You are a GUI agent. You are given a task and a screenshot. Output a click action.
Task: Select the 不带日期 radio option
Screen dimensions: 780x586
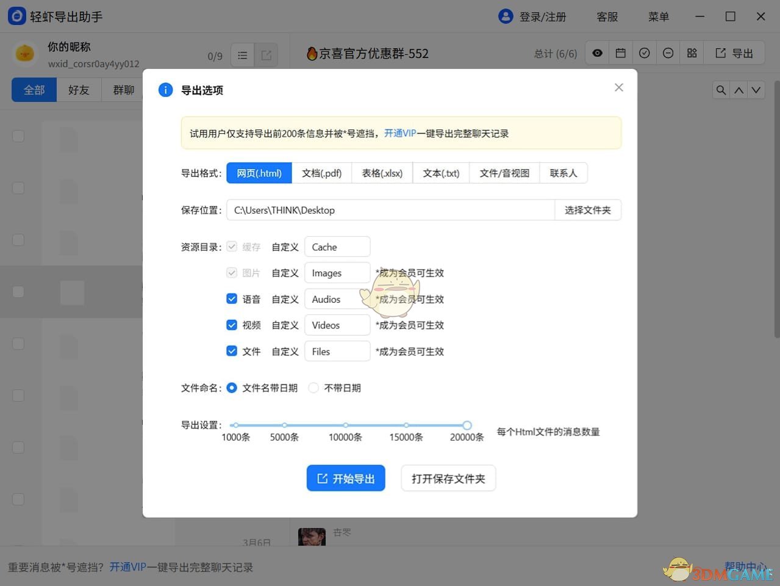click(313, 388)
